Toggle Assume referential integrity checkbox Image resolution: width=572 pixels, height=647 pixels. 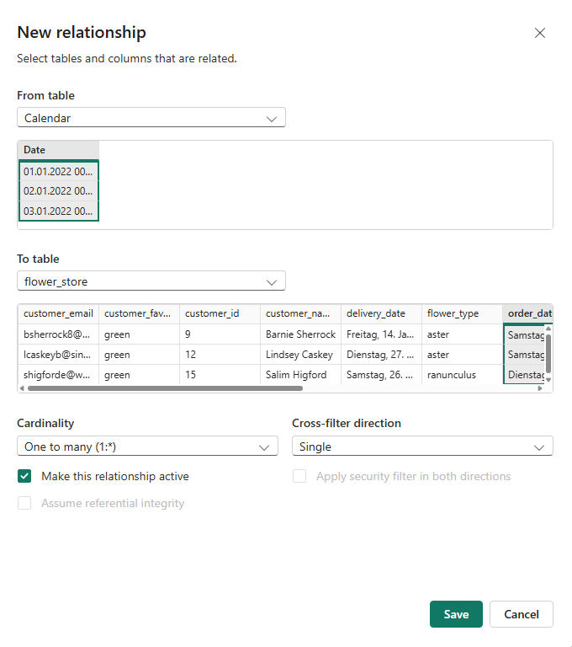[24, 504]
